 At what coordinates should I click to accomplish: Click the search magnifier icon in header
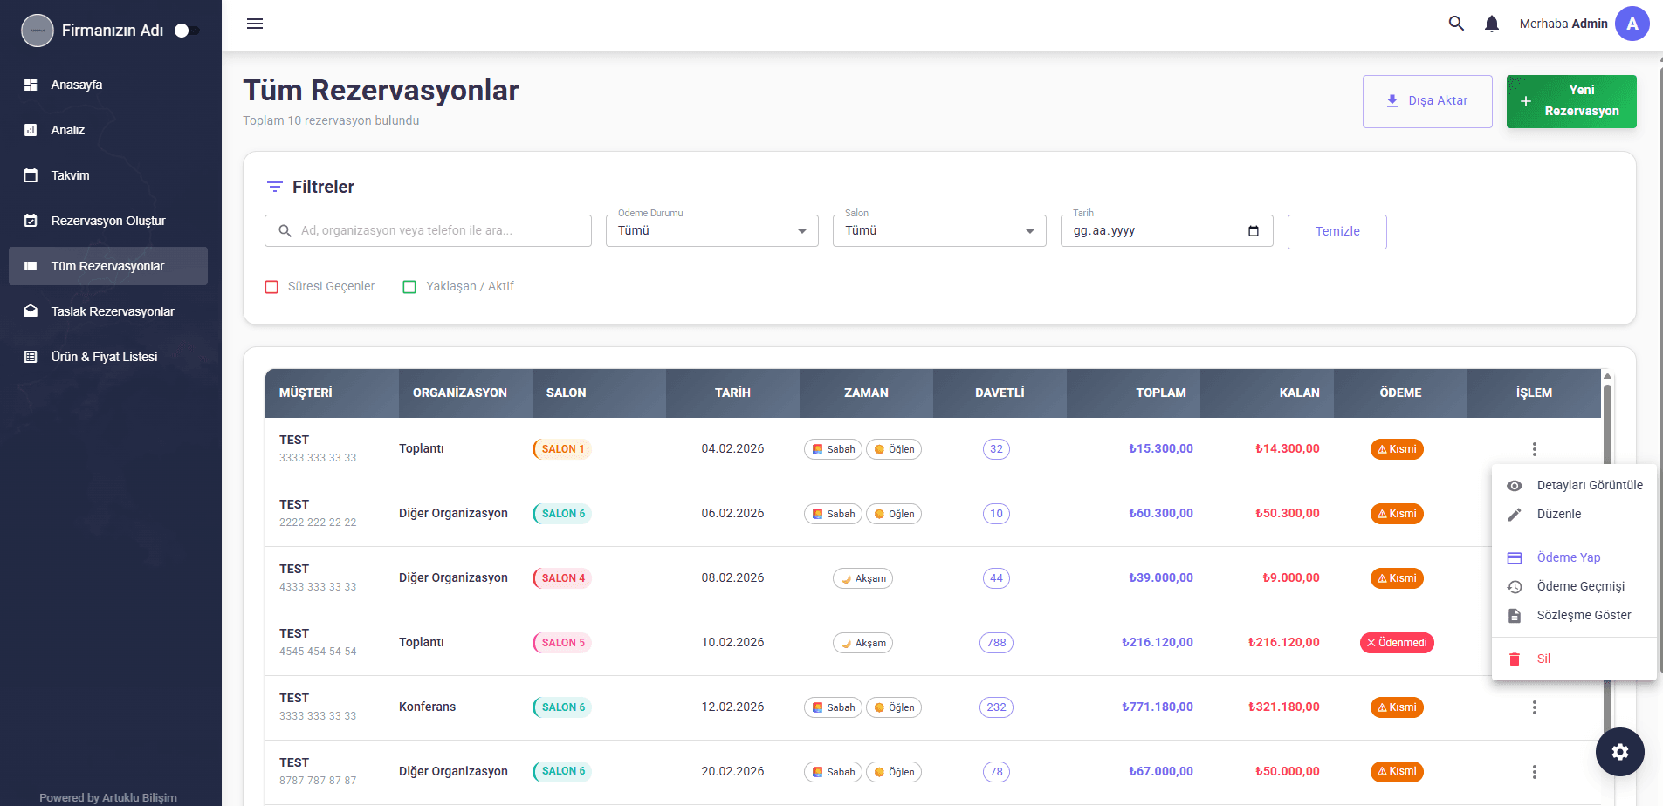point(1456,24)
